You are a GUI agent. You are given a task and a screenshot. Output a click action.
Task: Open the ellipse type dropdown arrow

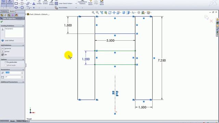pyautogui.click(x=31, y=4)
